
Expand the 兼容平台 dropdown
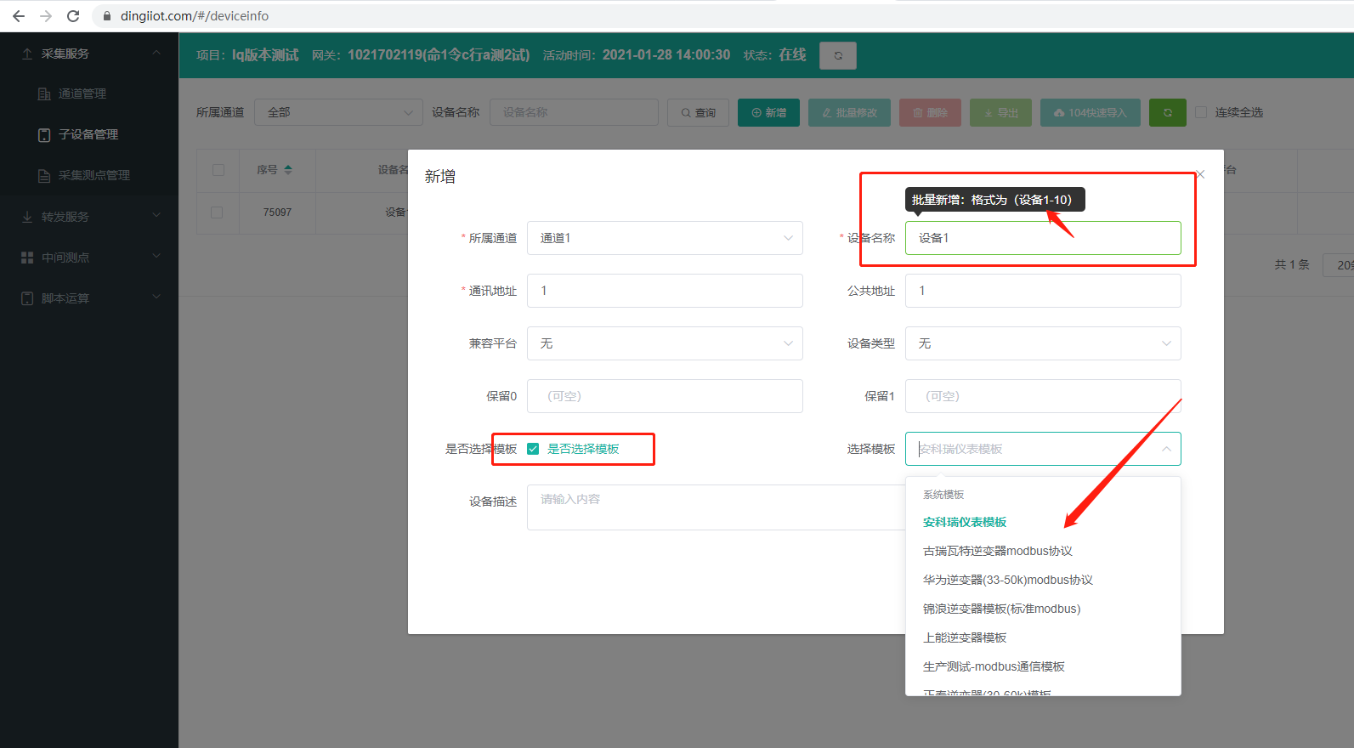(664, 343)
